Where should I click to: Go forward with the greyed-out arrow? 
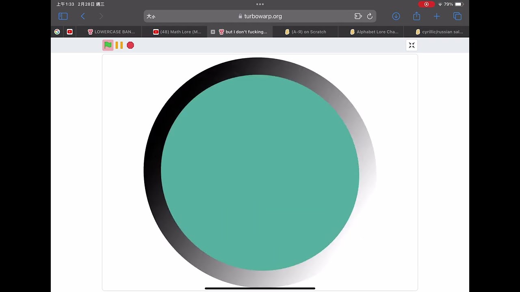101,16
